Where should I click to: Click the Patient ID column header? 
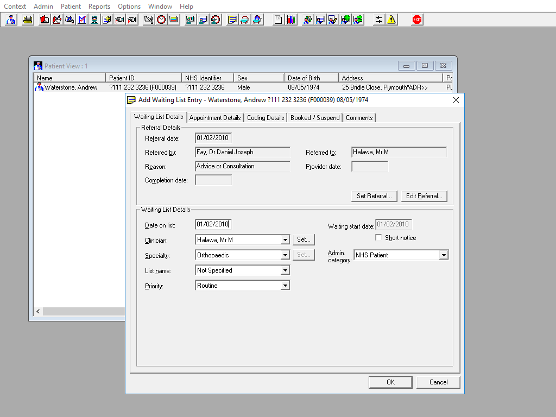click(143, 78)
